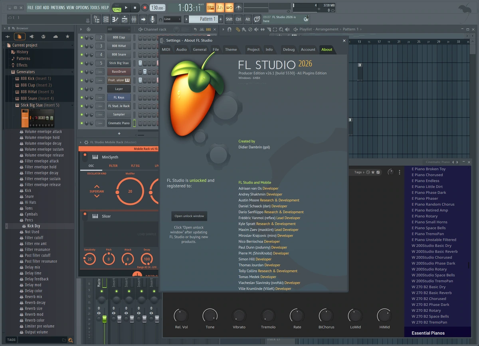Viewport: 479px width, 346px height.
Task: Open the Piano roll toolbar icon
Action: [x=115, y=19]
